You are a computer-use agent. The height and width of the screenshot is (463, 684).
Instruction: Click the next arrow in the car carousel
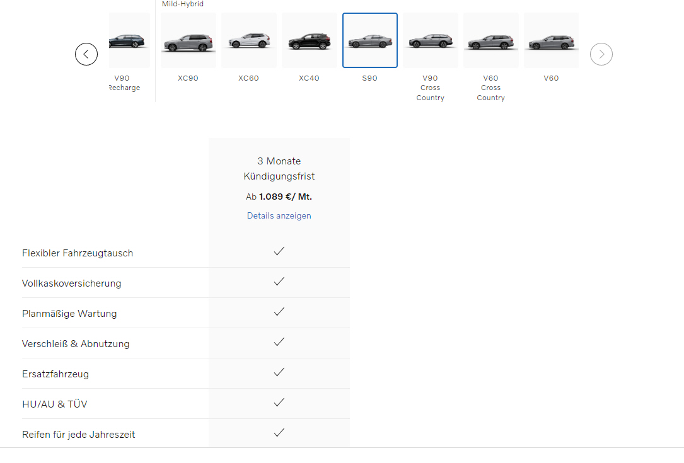coord(601,54)
